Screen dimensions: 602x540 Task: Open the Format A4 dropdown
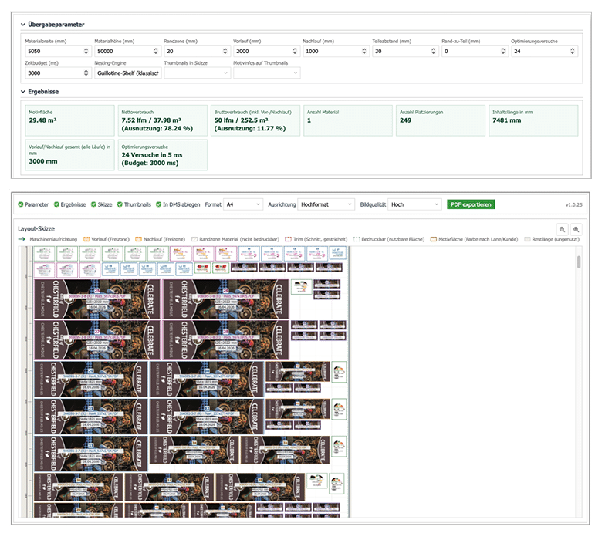(x=243, y=204)
